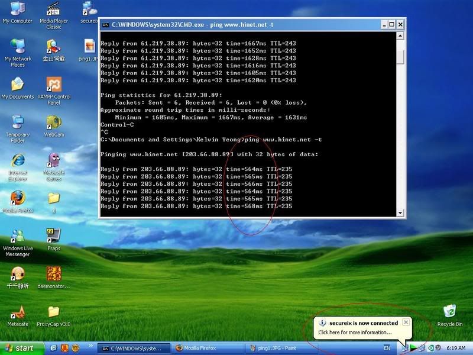Open the My Computer desktop icon
This screenshot has height=355, width=473.
(17, 9)
